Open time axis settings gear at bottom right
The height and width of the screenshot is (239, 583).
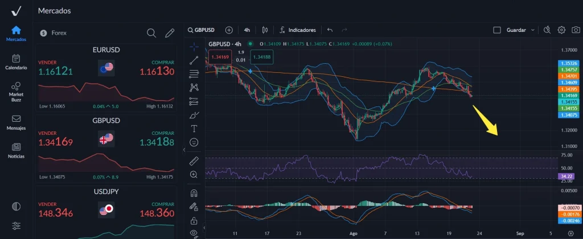click(x=572, y=233)
